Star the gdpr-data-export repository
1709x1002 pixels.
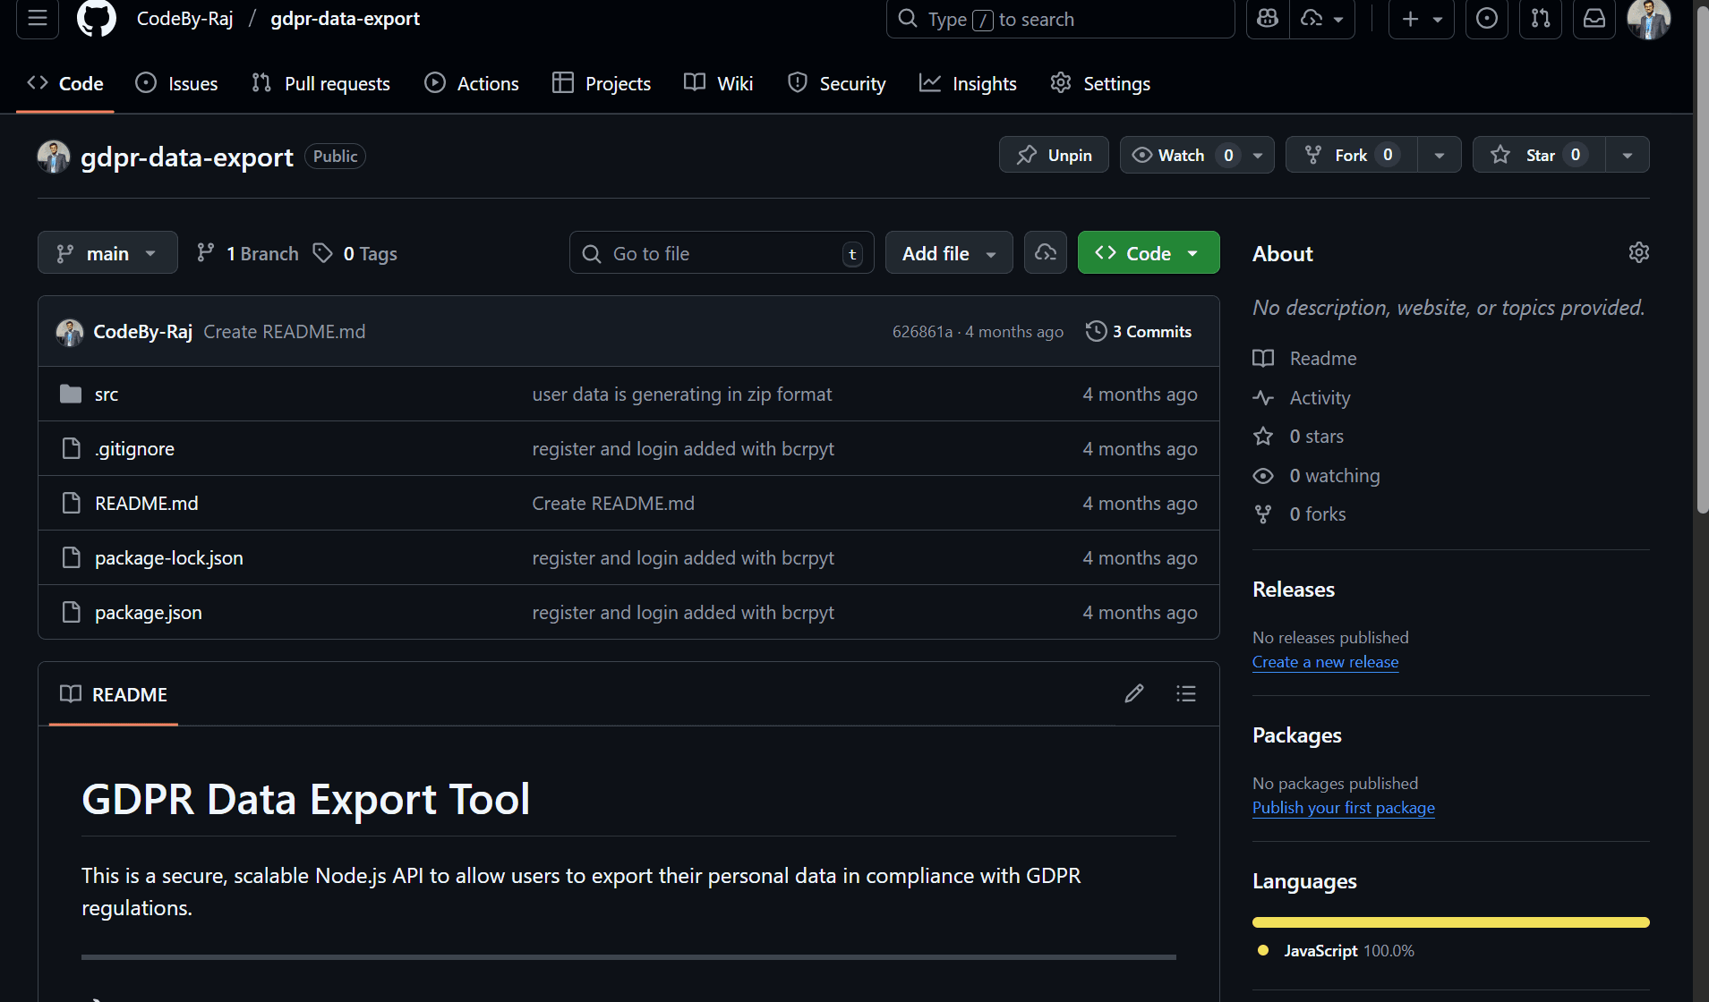point(1537,154)
